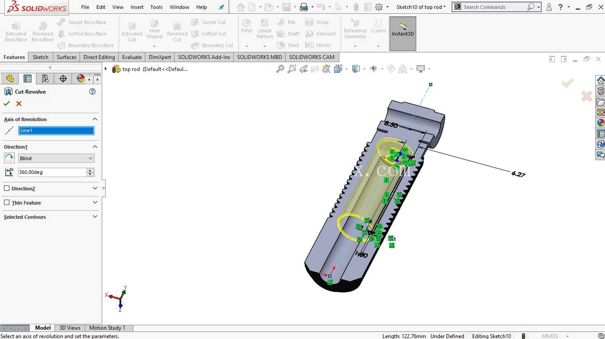The image size is (605, 339).
Task: Open the DimXpertManager crosshair tab icon
Action: tap(63, 79)
